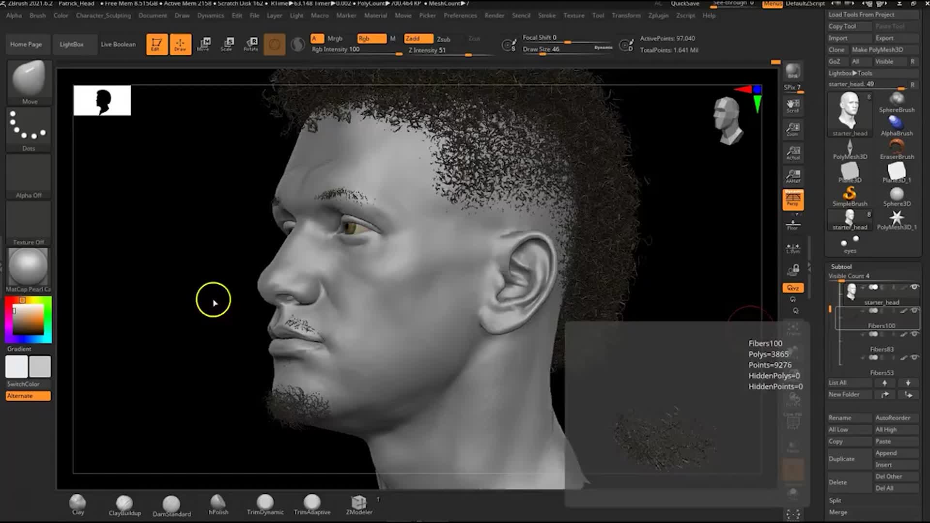
Task: Click the QuickSave button
Action: (x=685, y=3)
